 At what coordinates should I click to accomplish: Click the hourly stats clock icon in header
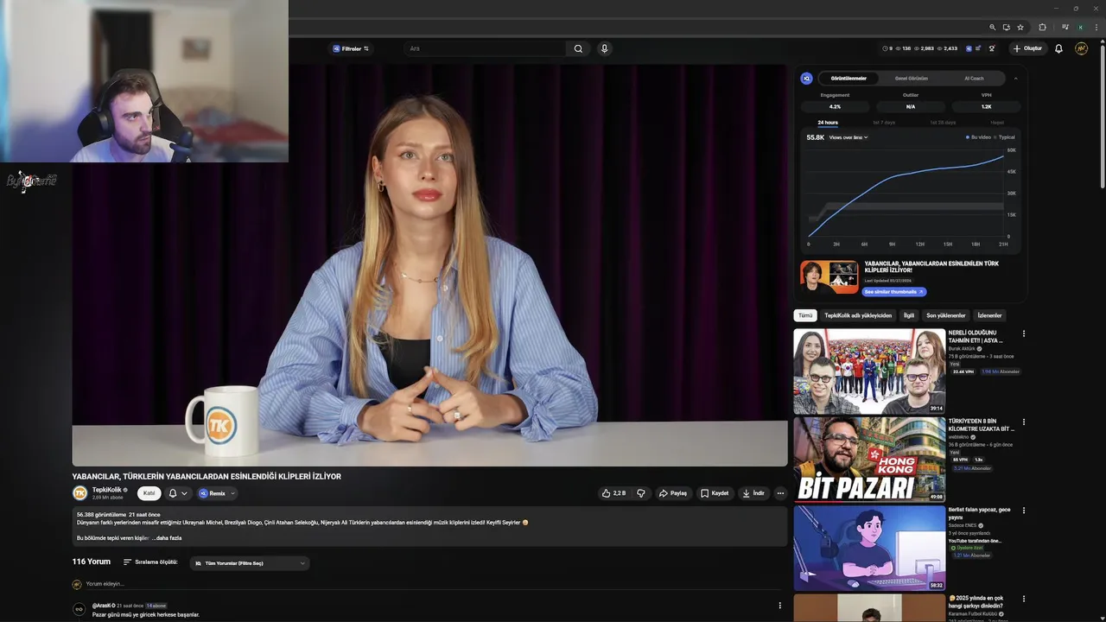pos(885,48)
